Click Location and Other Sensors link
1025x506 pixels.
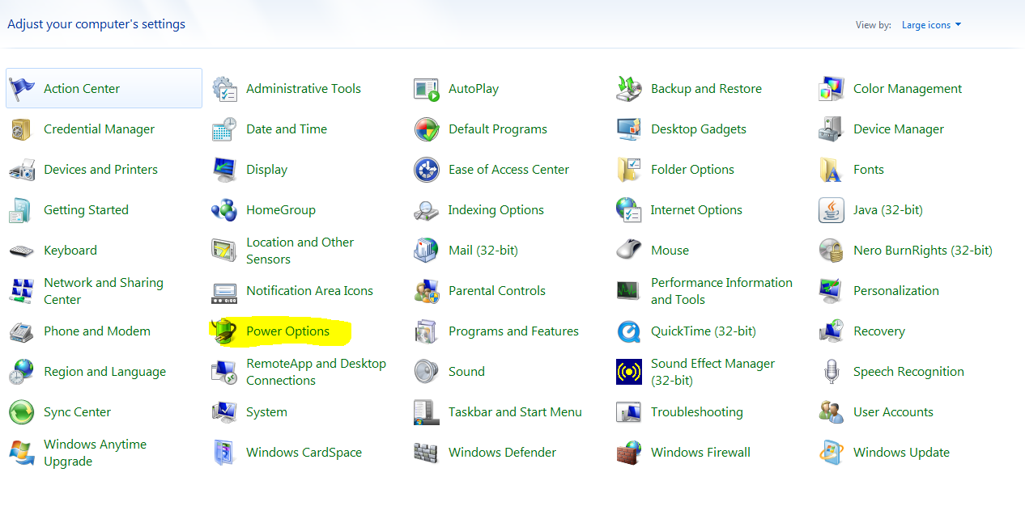coord(300,251)
